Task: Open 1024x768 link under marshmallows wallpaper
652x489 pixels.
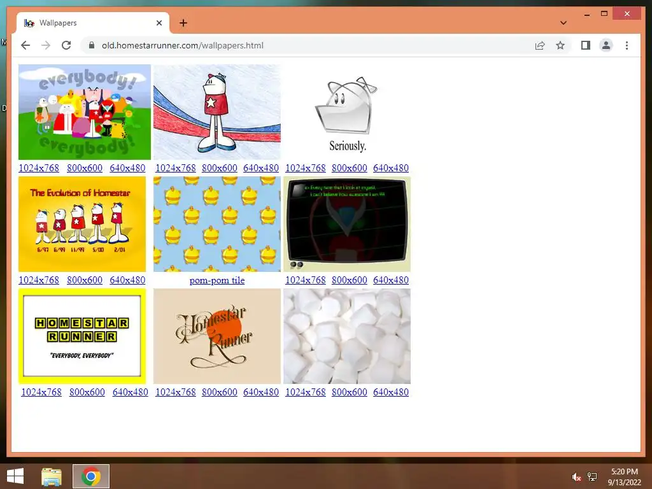Action: (x=305, y=392)
